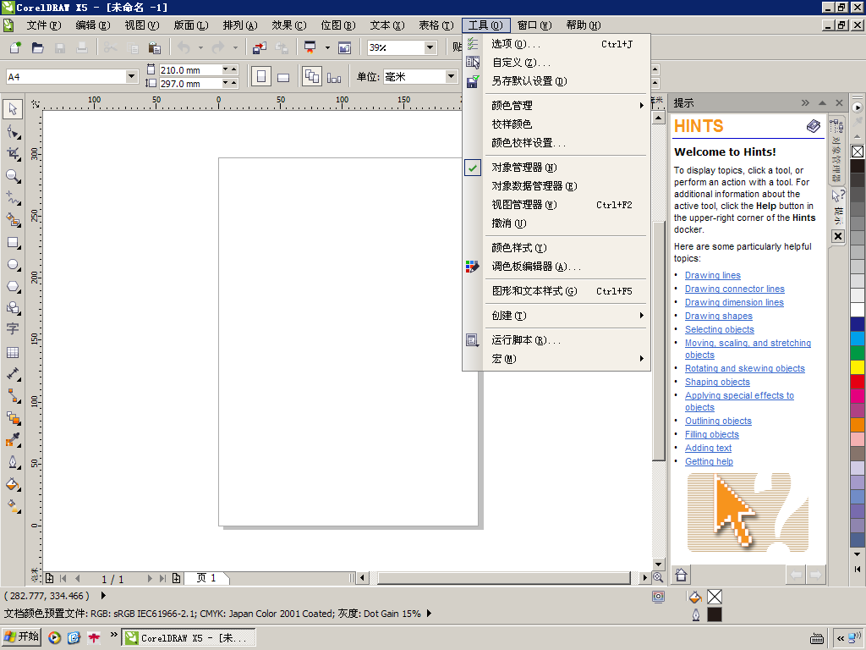
Task: Select the Rectangle tool
Action: (13, 242)
